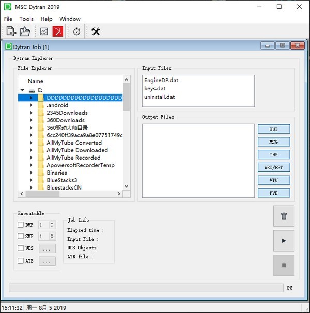Browse UDS objects with the ... button

tap(47, 248)
